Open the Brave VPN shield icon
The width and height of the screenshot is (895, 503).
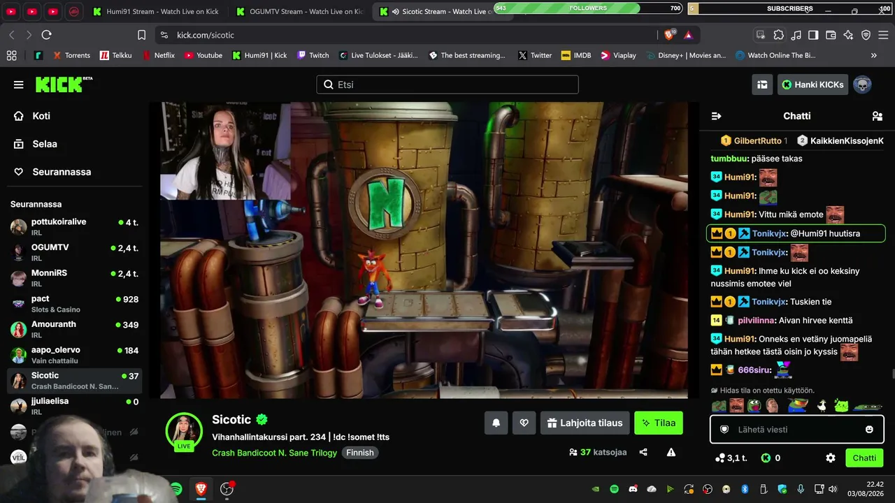coord(866,35)
